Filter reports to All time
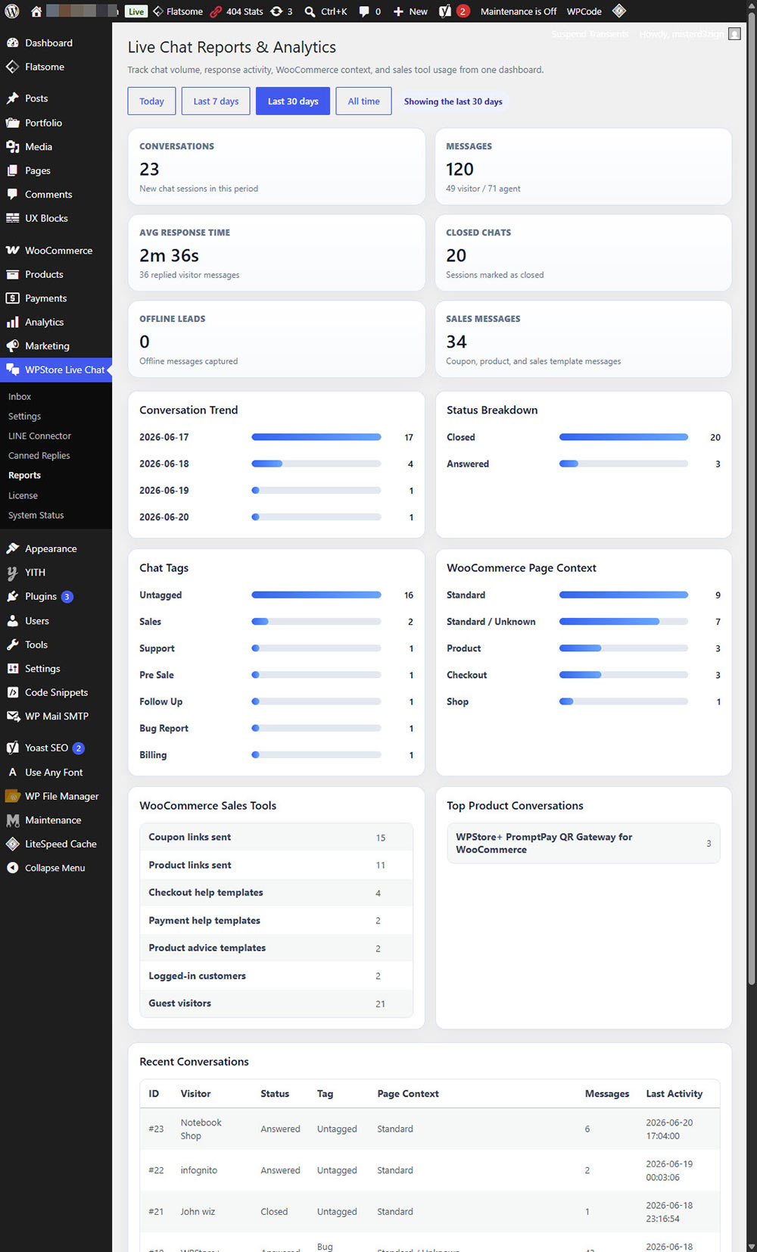757x1252 pixels. coord(364,101)
